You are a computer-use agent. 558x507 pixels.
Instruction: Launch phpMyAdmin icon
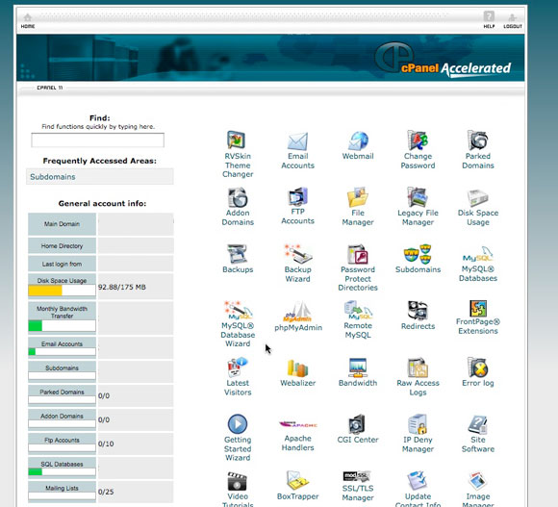pyautogui.click(x=297, y=312)
